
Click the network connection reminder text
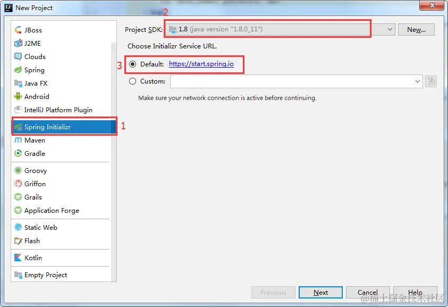[x=227, y=98]
